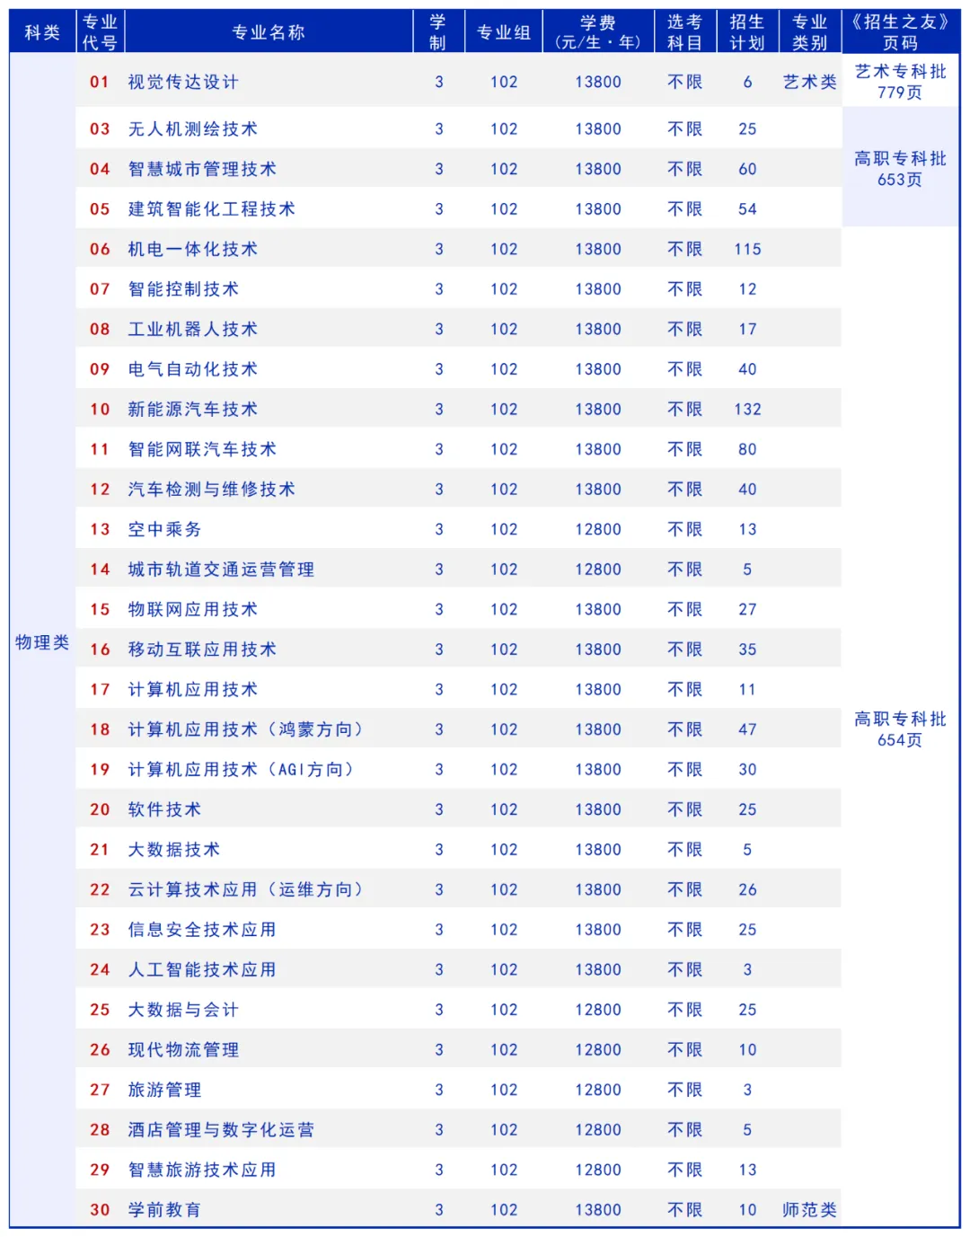The width and height of the screenshot is (970, 1237).
Task: Select major 机电一体化技术
Action: pyautogui.click(x=193, y=249)
